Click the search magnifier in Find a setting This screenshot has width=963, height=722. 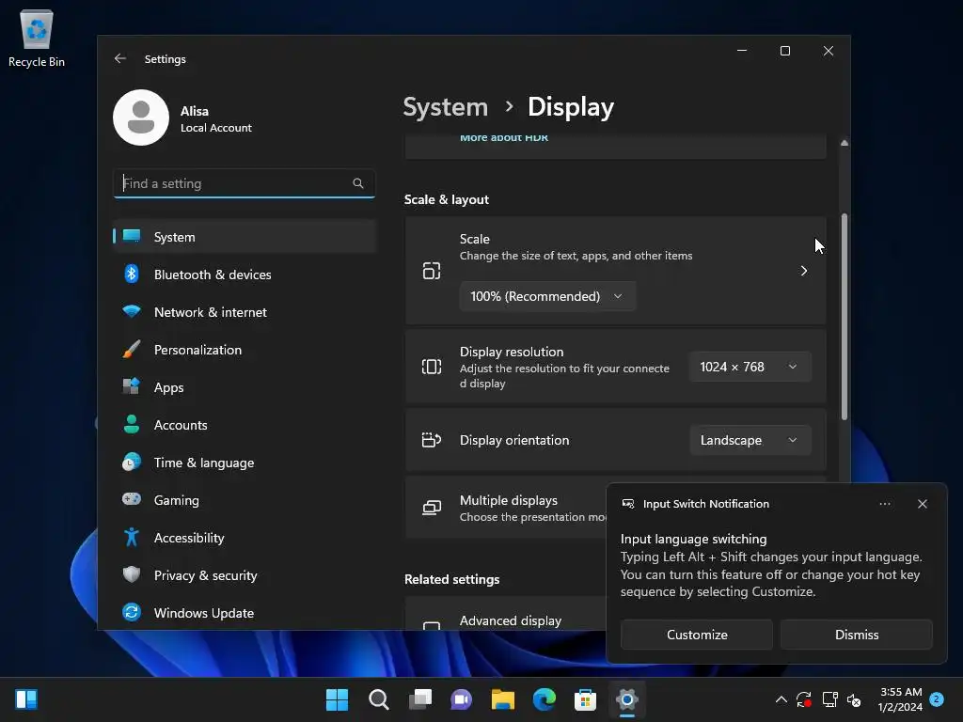(358, 183)
